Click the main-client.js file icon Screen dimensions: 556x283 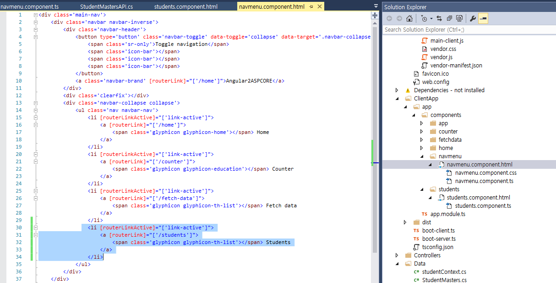pos(424,41)
